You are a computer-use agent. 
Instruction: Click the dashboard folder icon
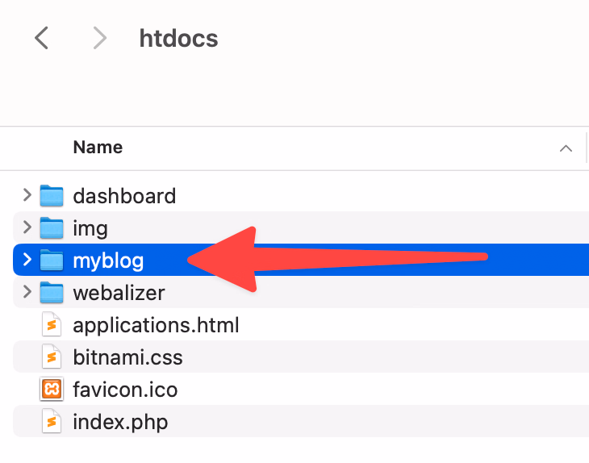[52, 195]
